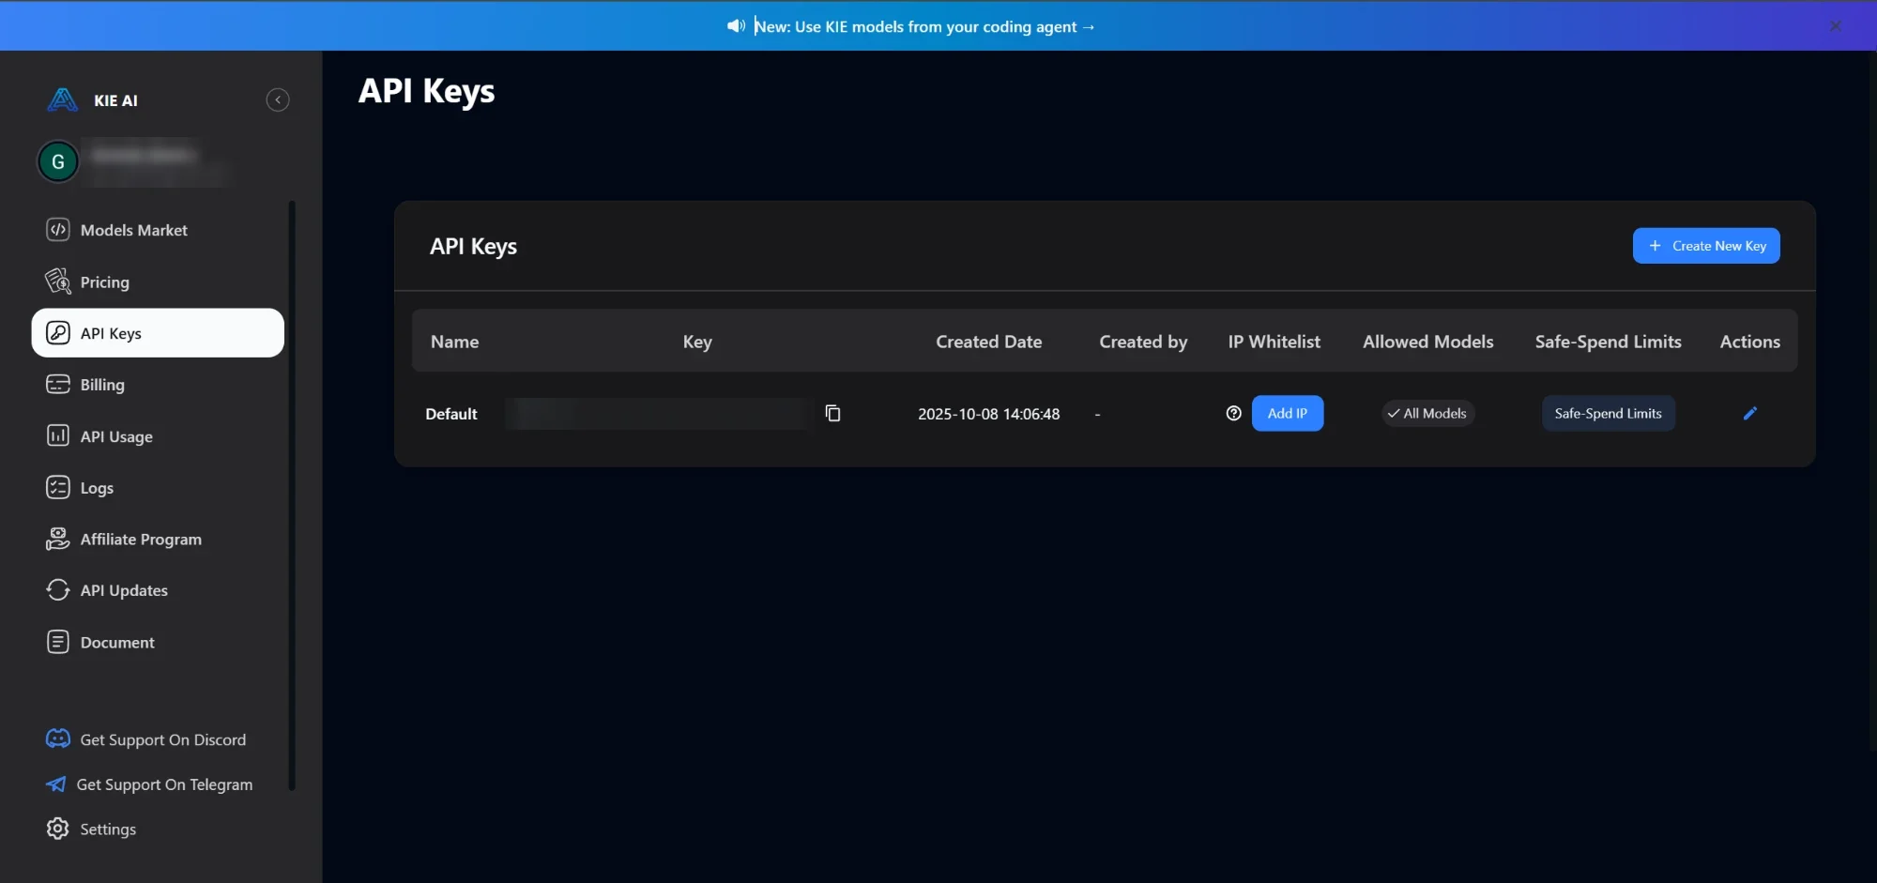Click the Document icon in the sidebar
1877x883 pixels.
pos(58,642)
